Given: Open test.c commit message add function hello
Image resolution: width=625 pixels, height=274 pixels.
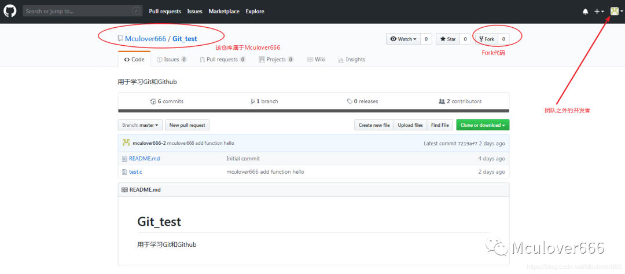Looking at the screenshot, I should click(x=265, y=171).
